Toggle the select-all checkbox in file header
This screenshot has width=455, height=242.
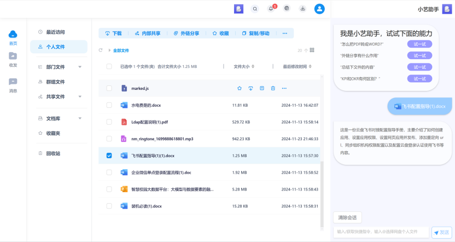tap(109, 67)
